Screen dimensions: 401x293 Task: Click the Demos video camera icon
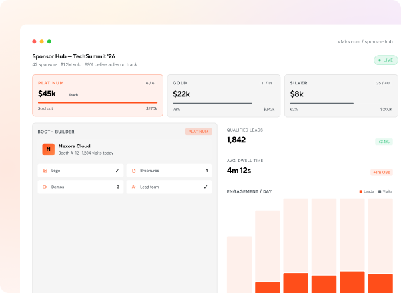click(45, 187)
